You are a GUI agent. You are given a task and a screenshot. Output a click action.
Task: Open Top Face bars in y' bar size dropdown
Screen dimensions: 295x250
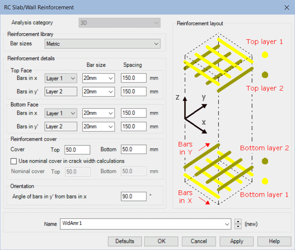click(98, 91)
